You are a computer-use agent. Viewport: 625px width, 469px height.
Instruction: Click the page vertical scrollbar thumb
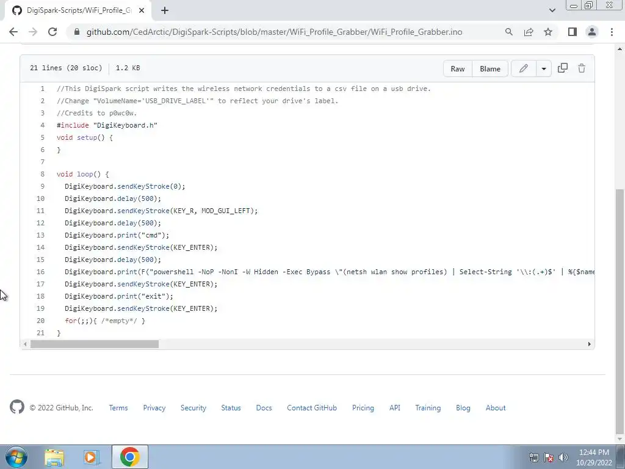click(620, 311)
